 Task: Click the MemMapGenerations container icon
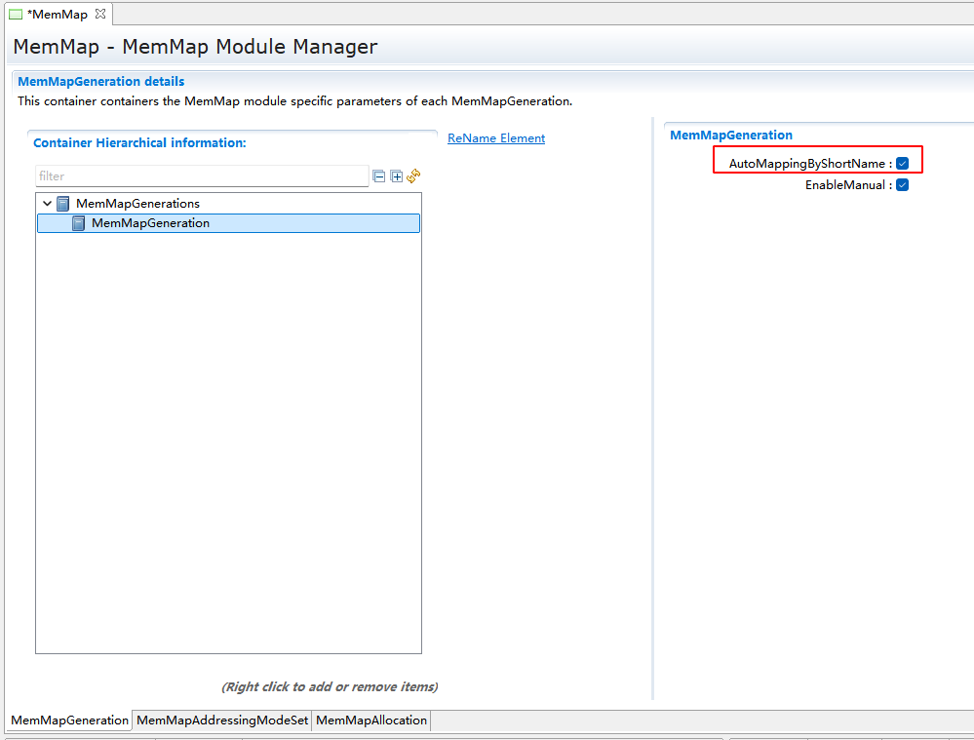[63, 204]
